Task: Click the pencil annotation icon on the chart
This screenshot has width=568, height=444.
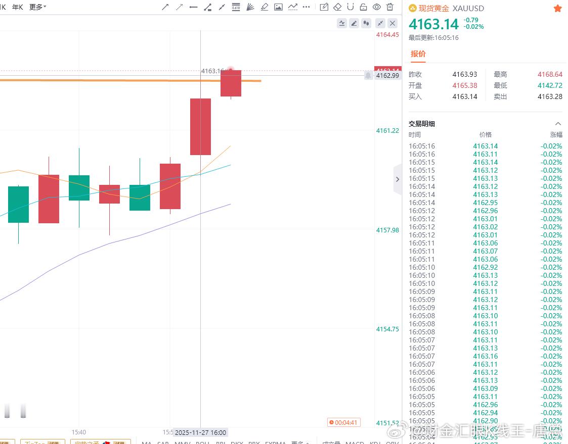Action: pyautogui.click(x=354, y=23)
